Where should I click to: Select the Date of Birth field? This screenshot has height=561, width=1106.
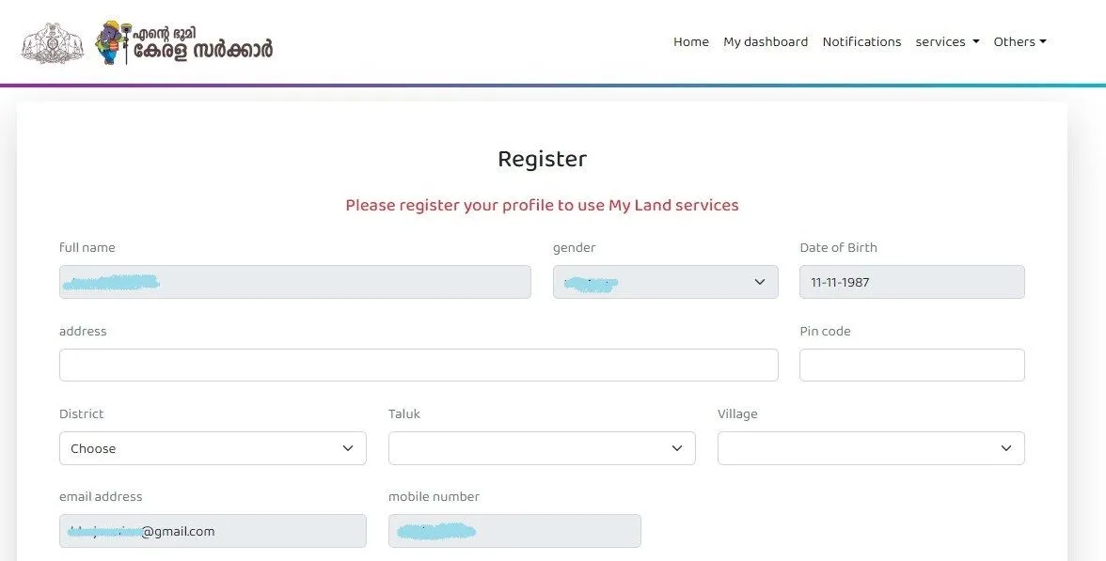[911, 282]
